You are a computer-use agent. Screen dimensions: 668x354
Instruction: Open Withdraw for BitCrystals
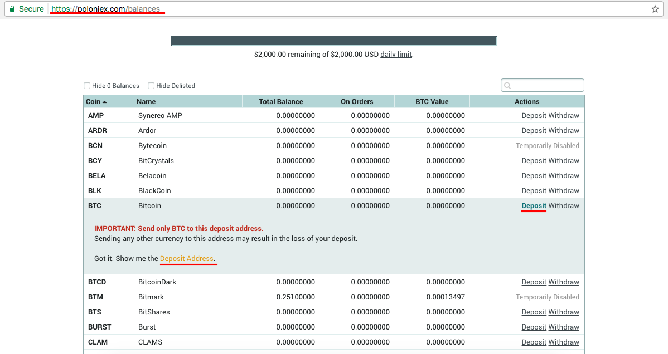564,161
